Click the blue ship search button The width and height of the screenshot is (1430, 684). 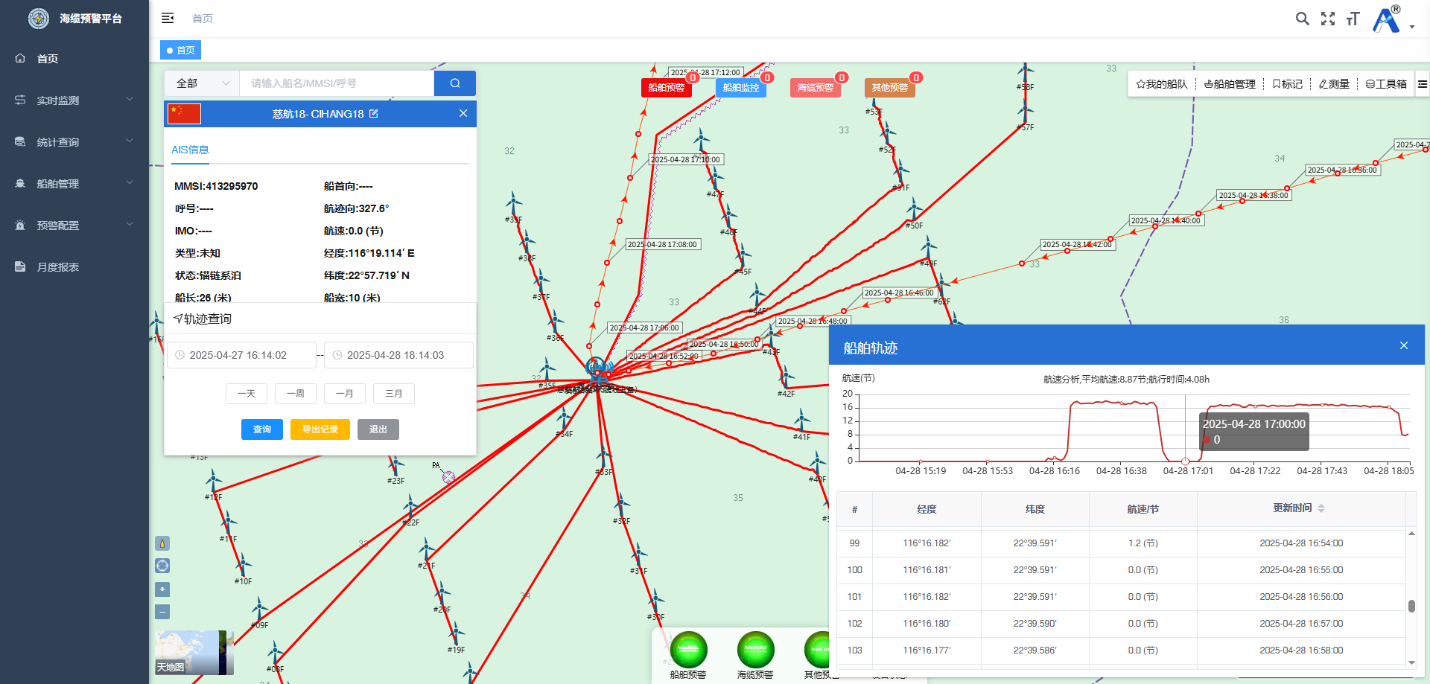(455, 83)
